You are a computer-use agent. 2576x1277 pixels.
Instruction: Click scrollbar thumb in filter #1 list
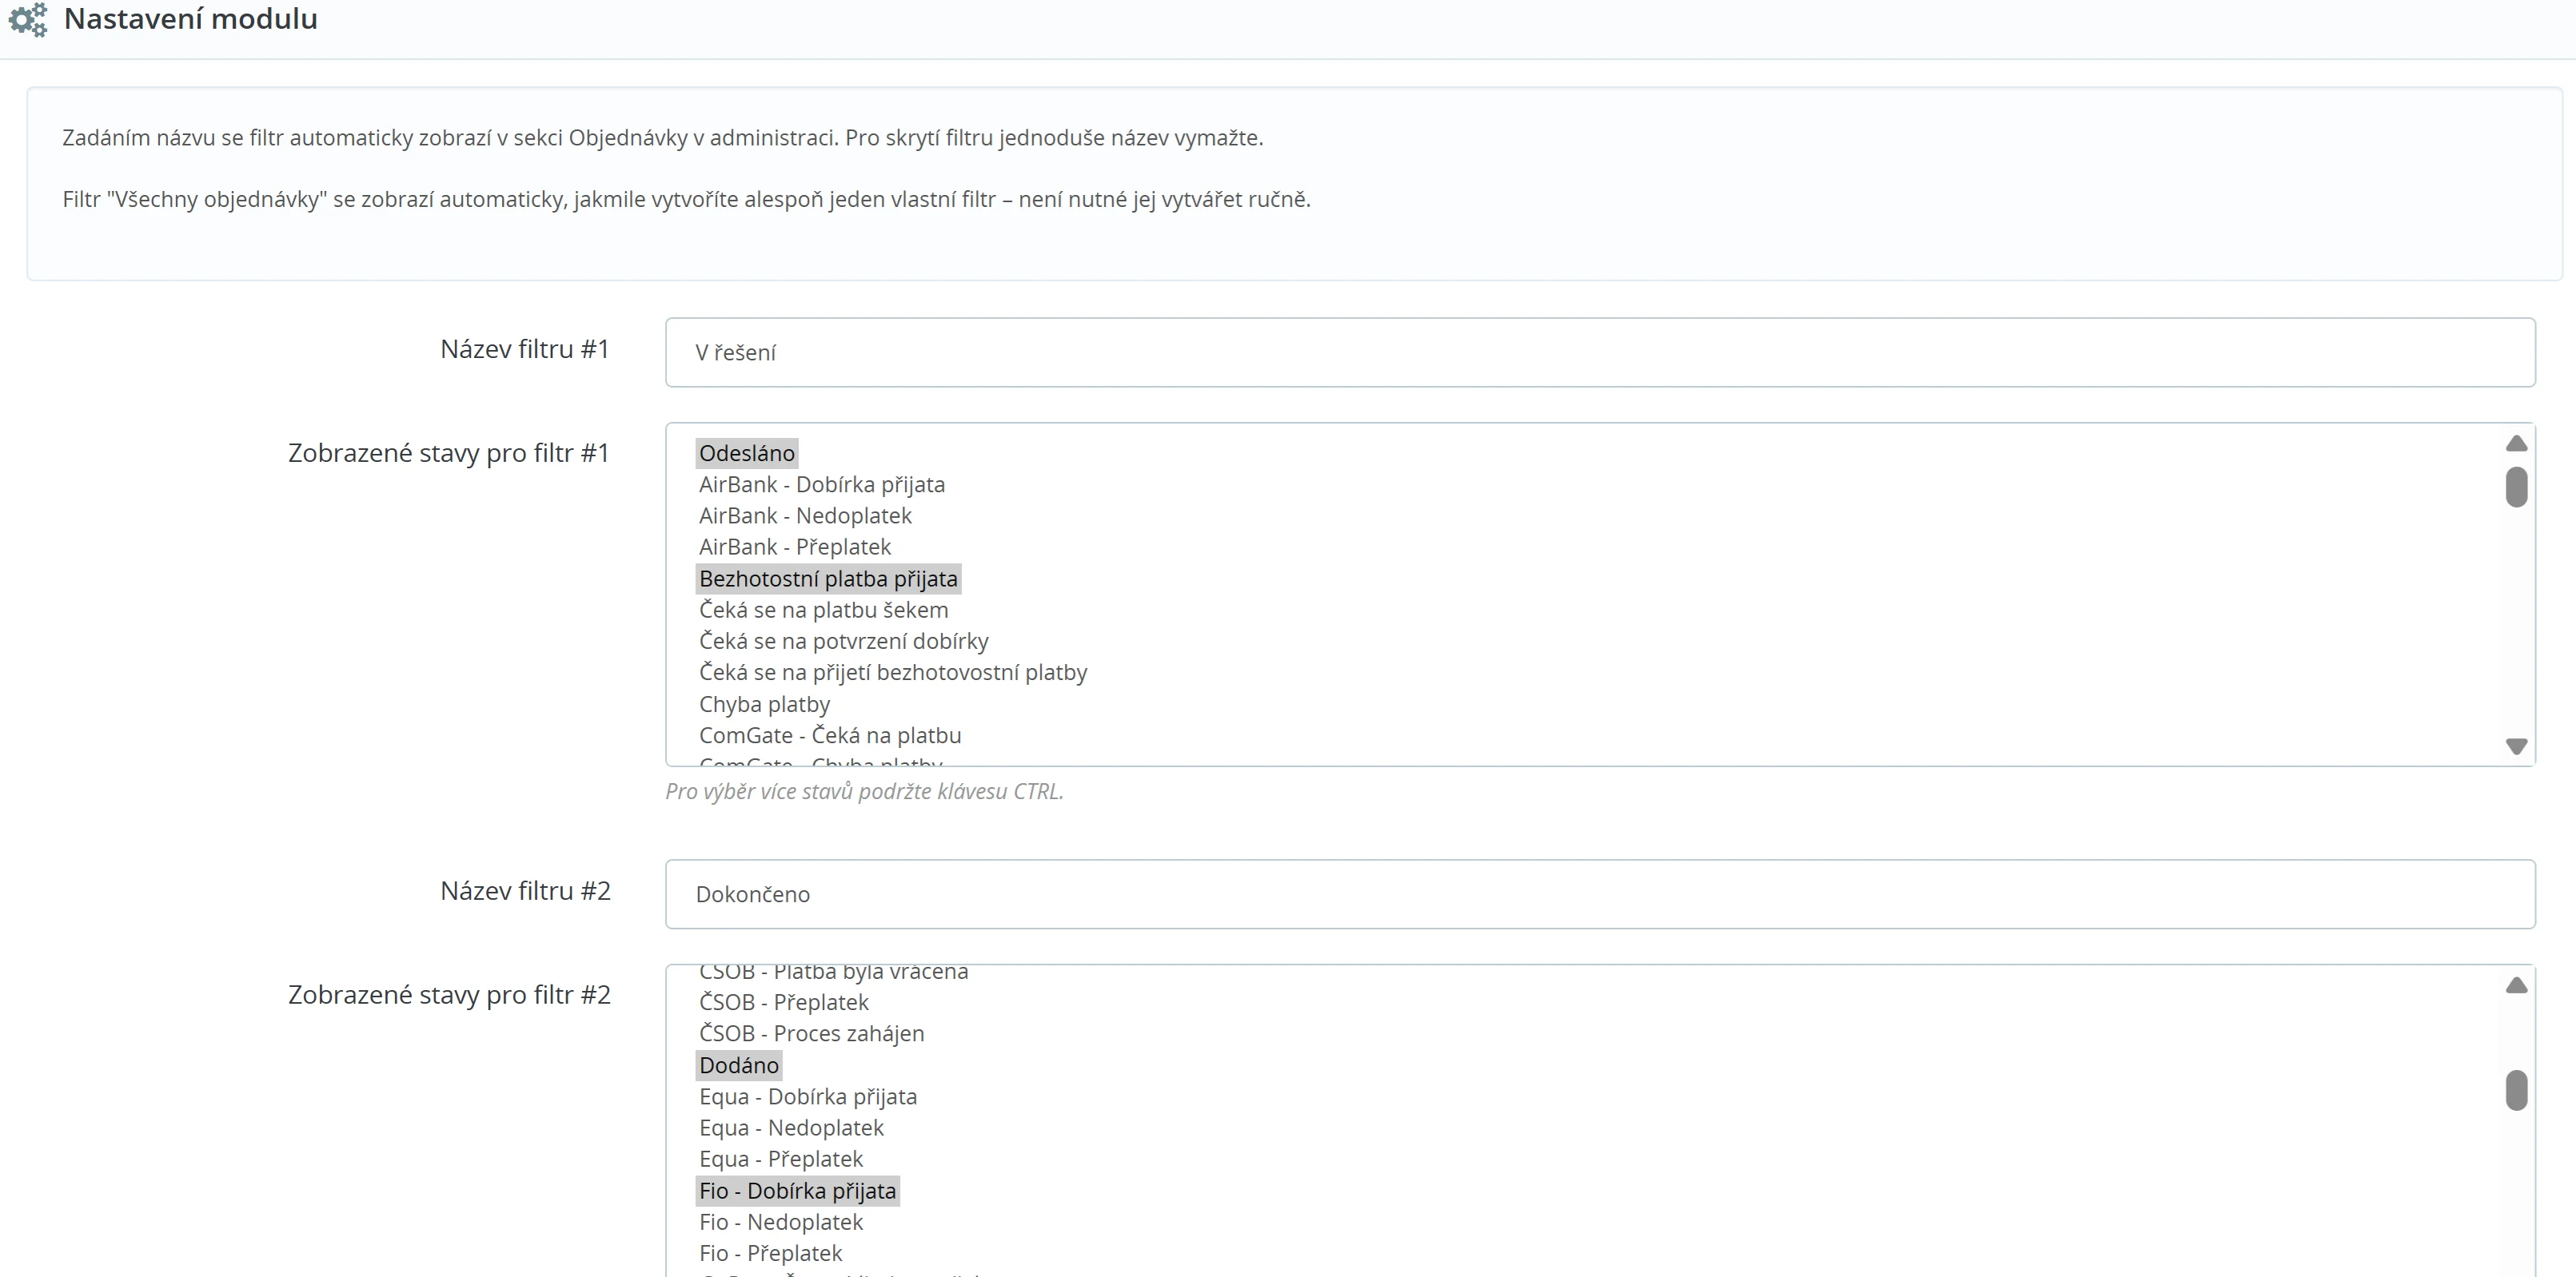2516,487
